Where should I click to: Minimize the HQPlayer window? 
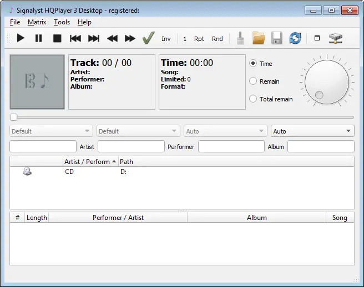[x=313, y=11]
